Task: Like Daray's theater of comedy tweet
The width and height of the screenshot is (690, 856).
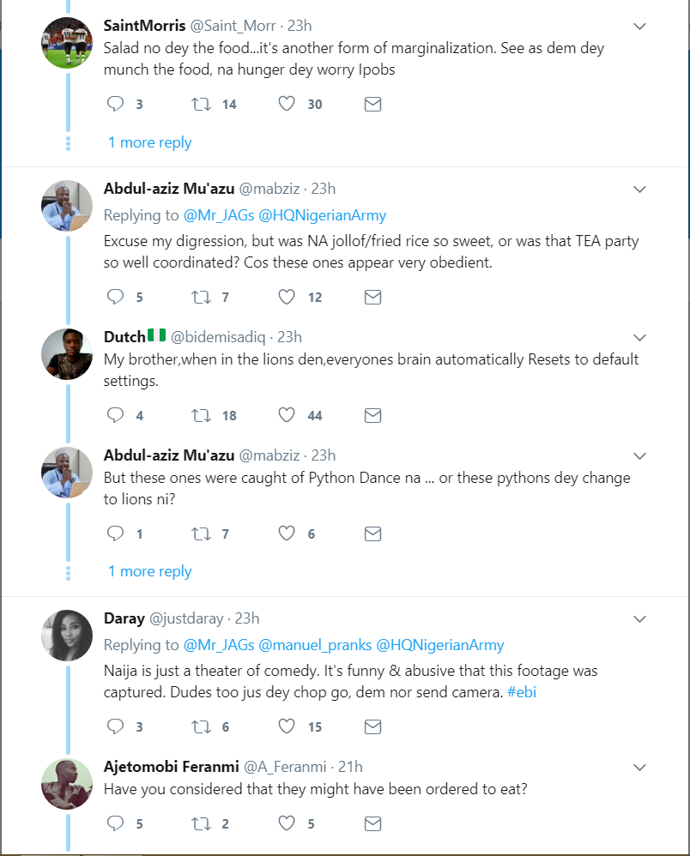Action: point(287,726)
